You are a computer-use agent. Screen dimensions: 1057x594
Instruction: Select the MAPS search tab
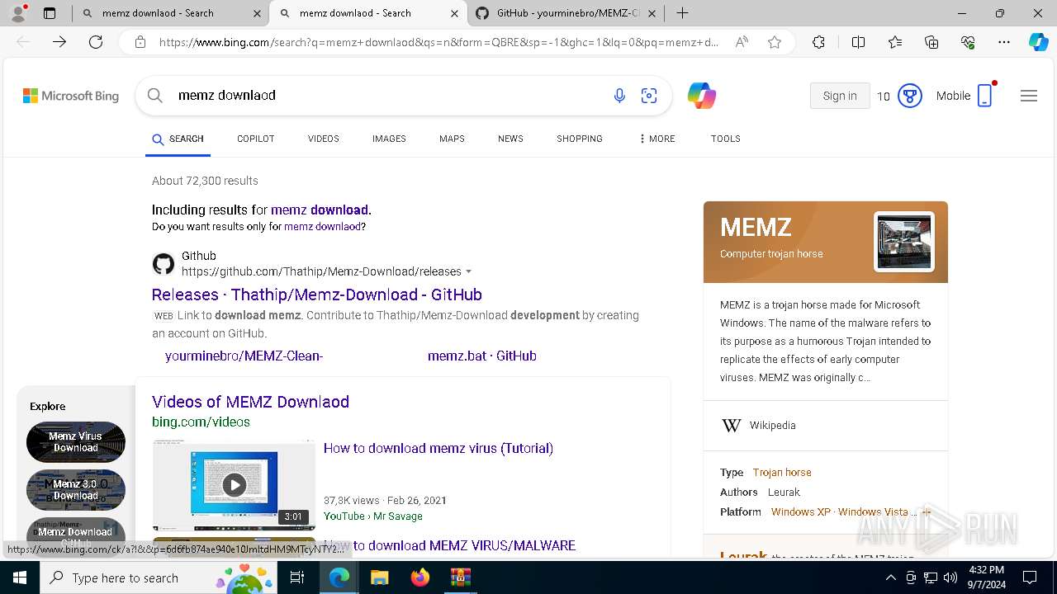point(452,139)
